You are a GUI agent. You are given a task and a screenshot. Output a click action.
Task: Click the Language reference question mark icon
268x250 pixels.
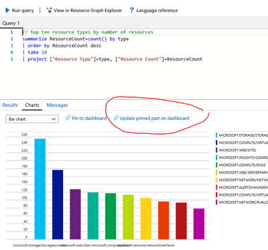click(x=131, y=10)
